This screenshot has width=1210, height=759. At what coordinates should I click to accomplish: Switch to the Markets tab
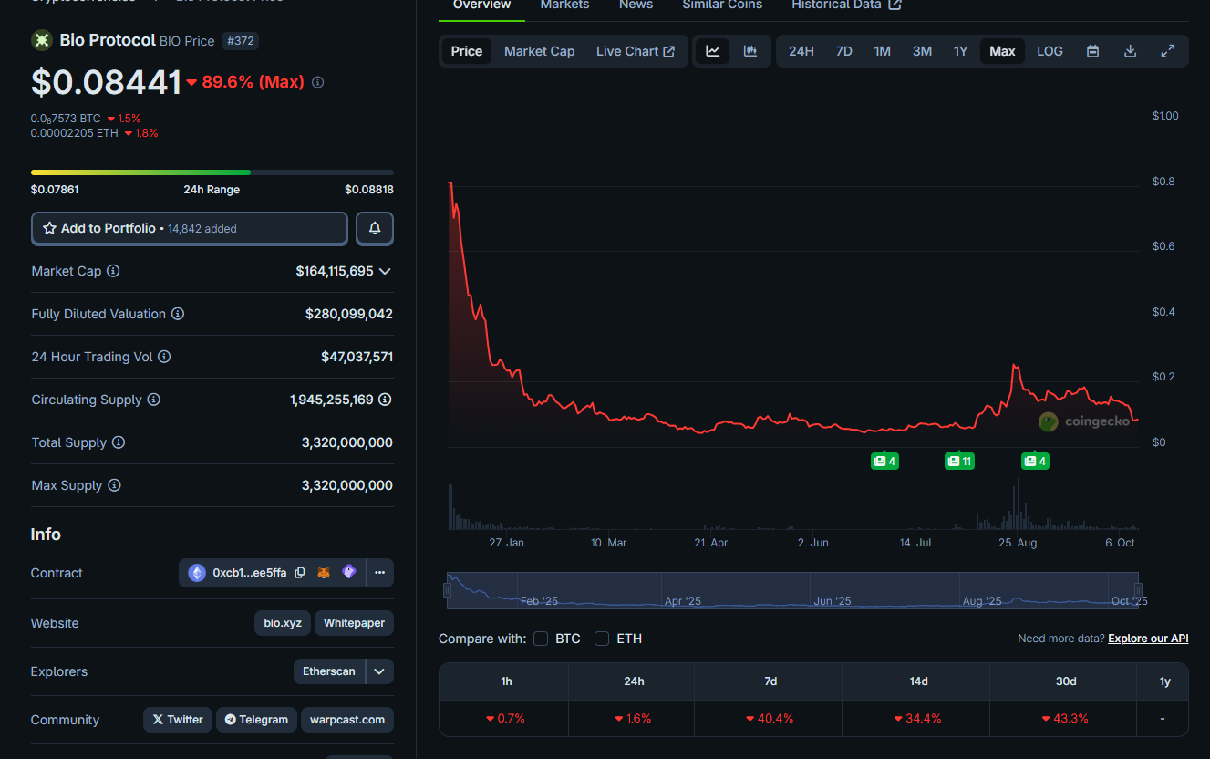564,5
